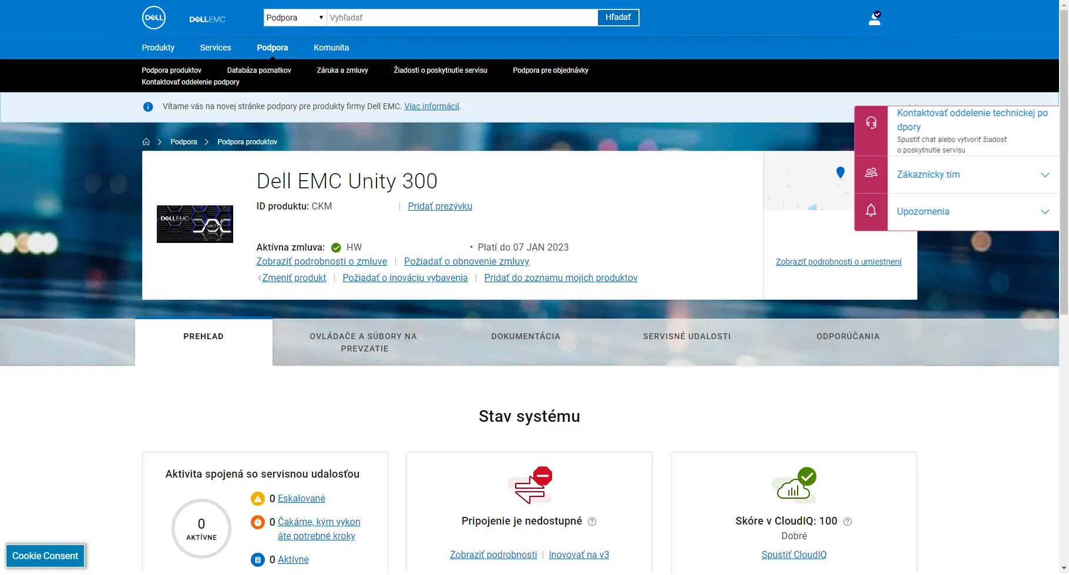The width and height of the screenshot is (1069, 575).
Task: Click the green active contract checkmark
Action: coord(336,248)
